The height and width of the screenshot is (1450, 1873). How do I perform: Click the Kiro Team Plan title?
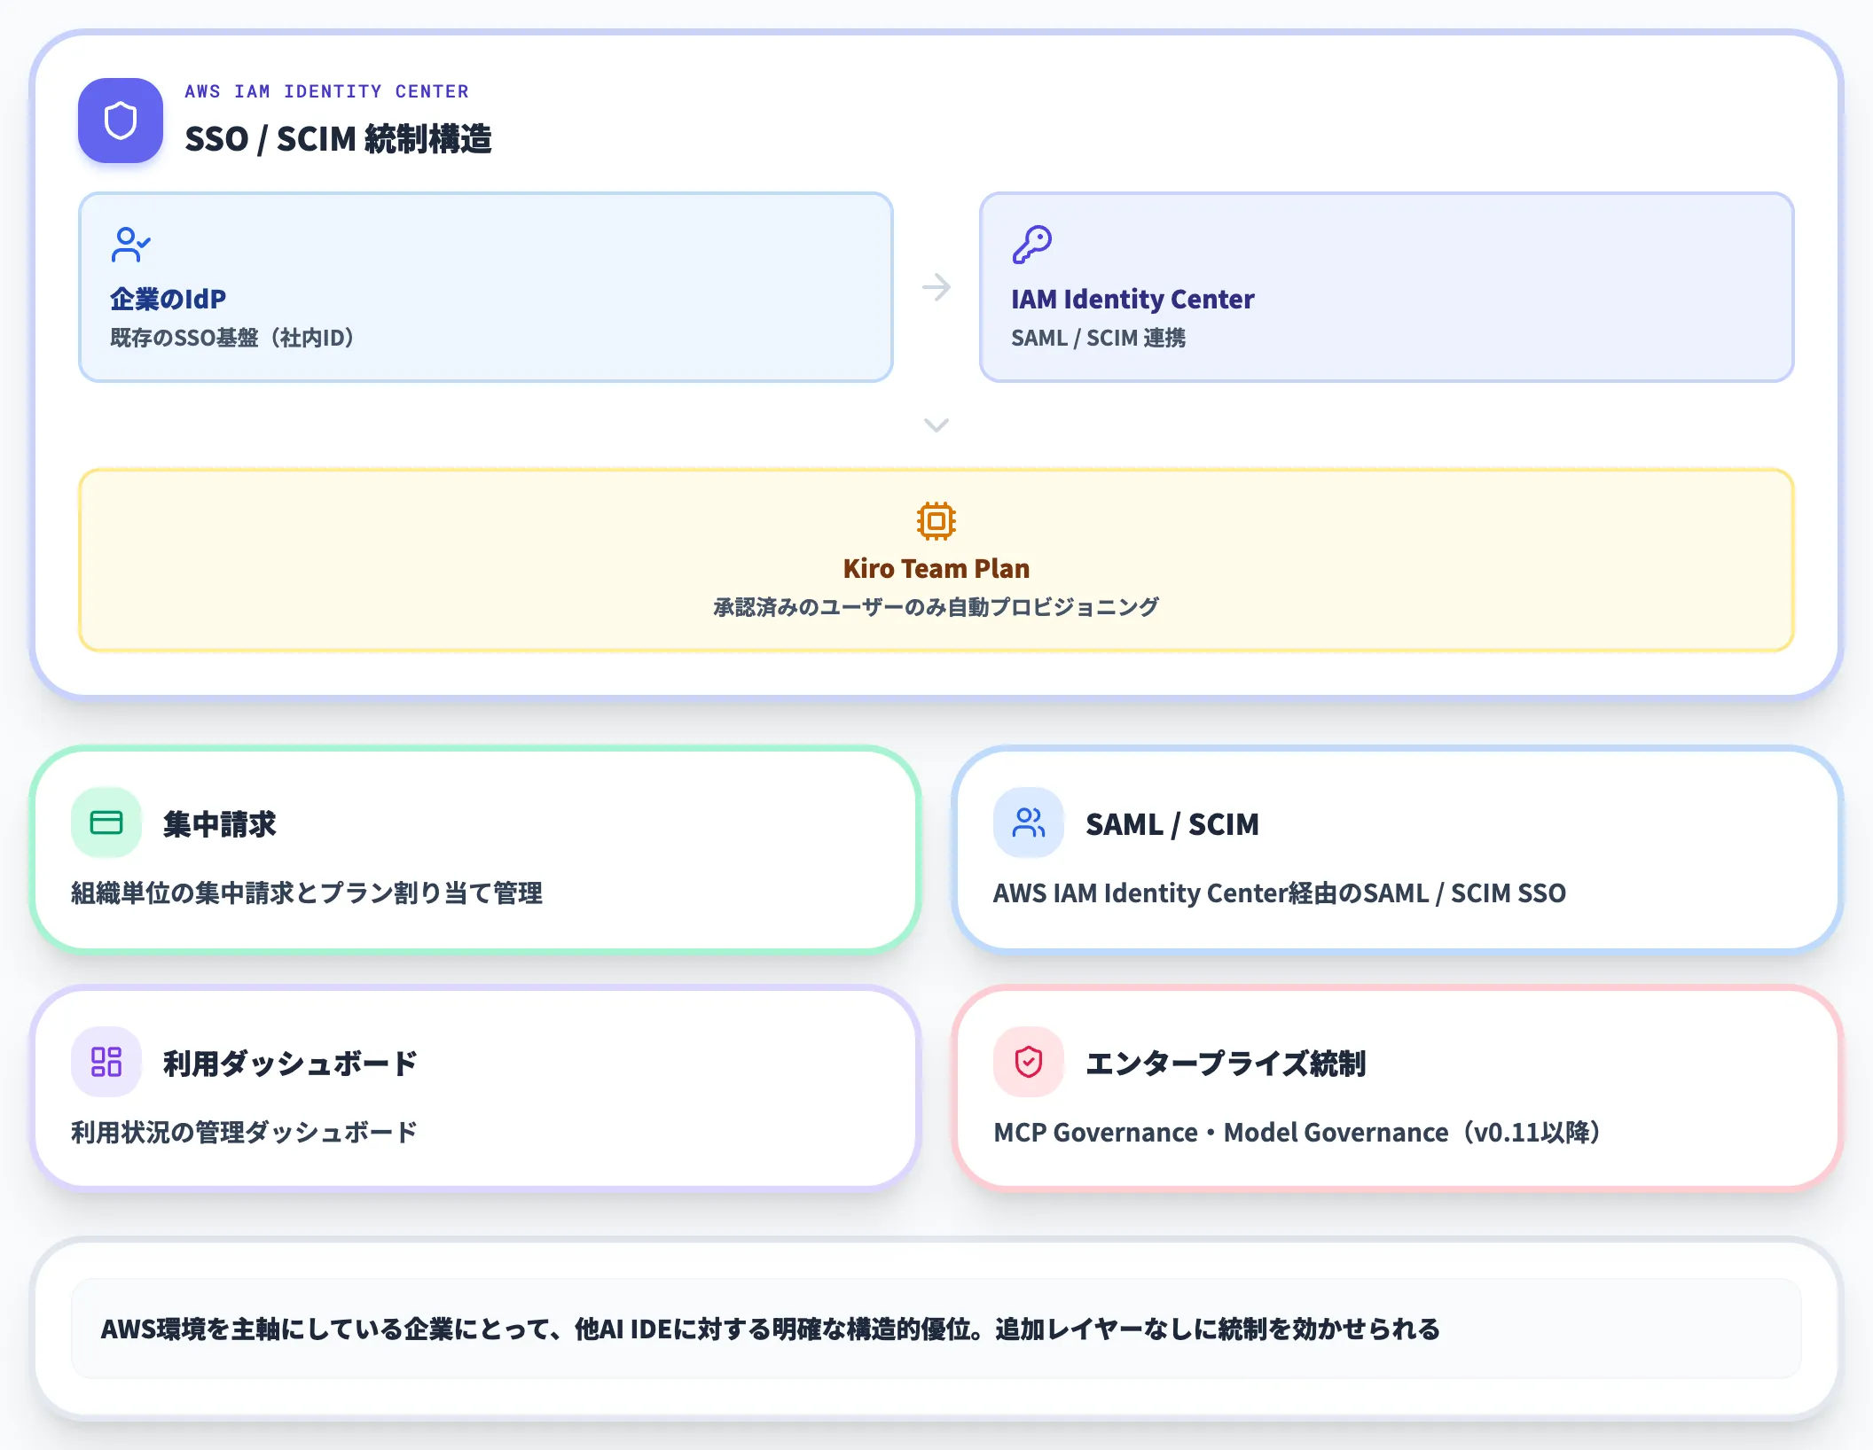(936, 568)
